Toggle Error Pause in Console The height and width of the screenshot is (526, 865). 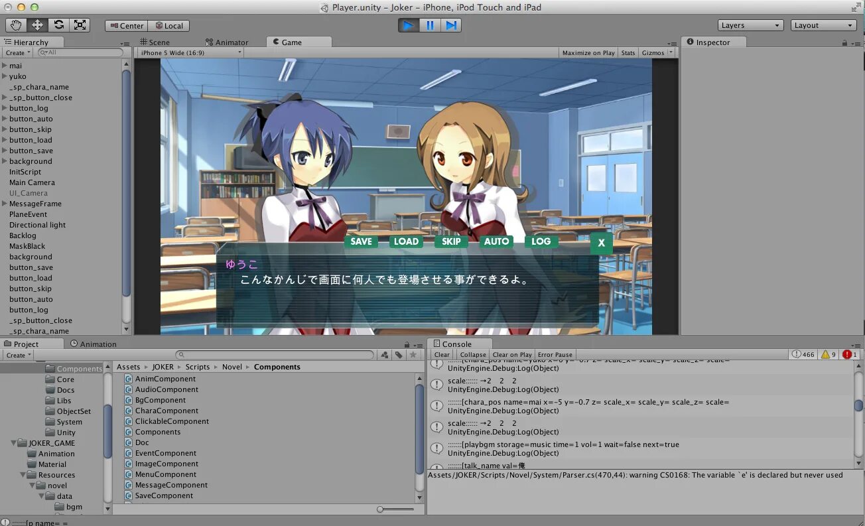pyautogui.click(x=555, y=355)
